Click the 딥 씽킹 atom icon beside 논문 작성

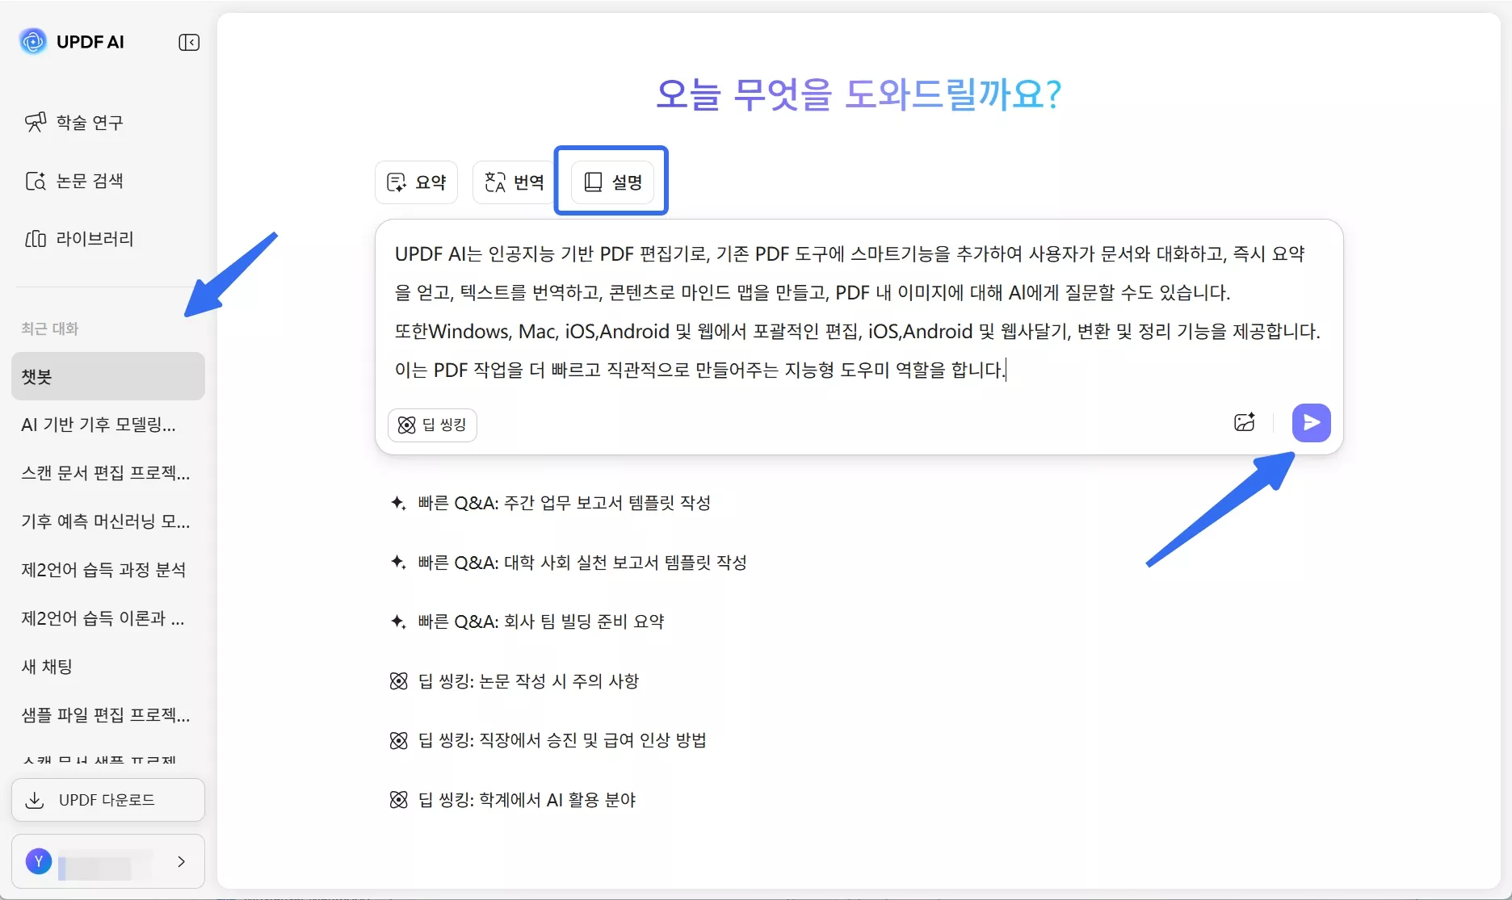point(397,680)
